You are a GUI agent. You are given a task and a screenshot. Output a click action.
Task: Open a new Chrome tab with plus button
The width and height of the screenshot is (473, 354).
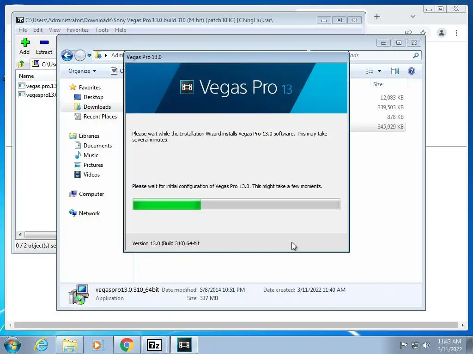coord(377,17)
